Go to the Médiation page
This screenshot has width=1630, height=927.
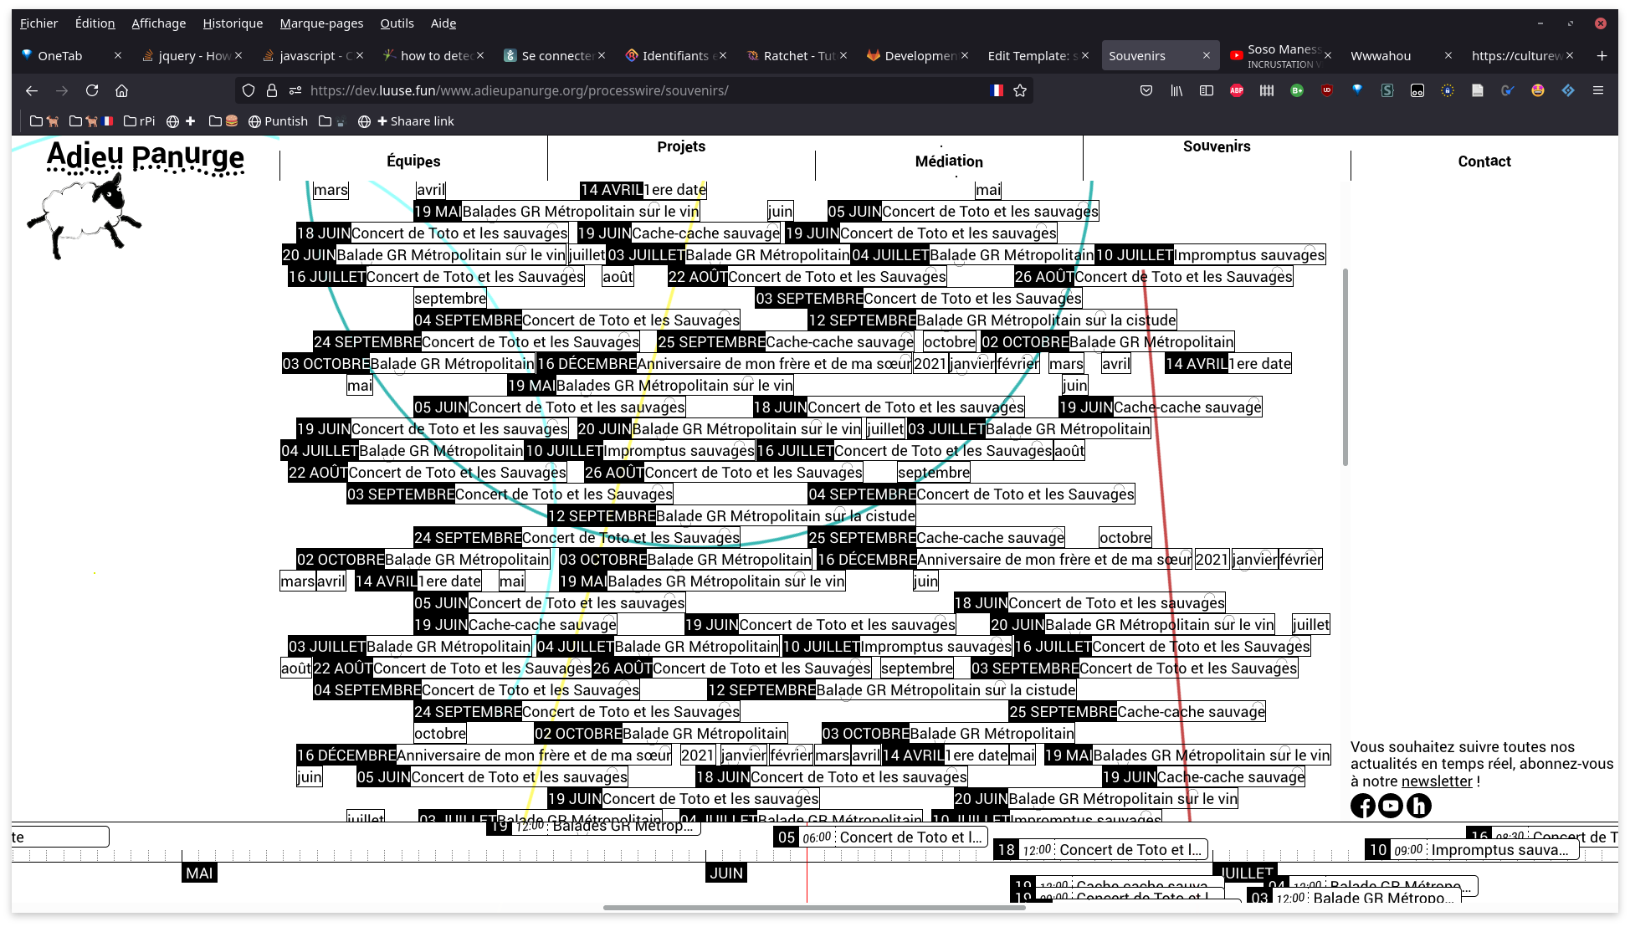coord(949,161)
